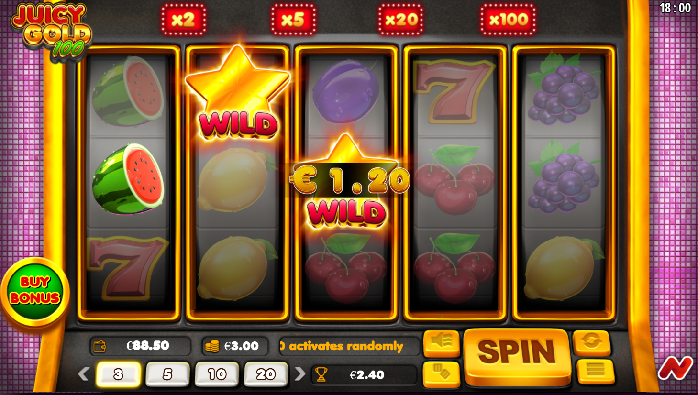Click the red N logo
The height and width of the screenshot is (395, 698).
click(x=675, y=368)
